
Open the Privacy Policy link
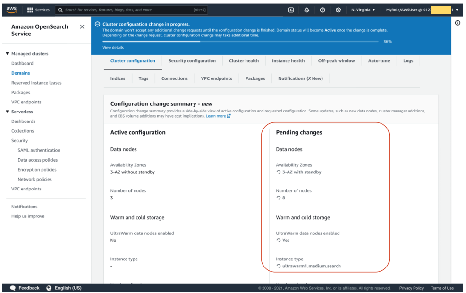pyautogui.click(x=411, y=288)
